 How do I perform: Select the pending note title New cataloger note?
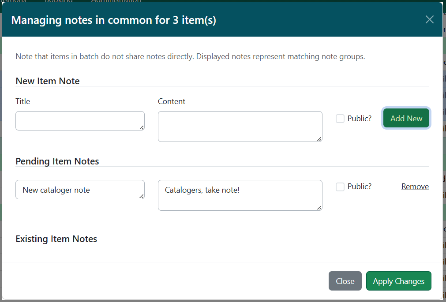click(80, 189)
